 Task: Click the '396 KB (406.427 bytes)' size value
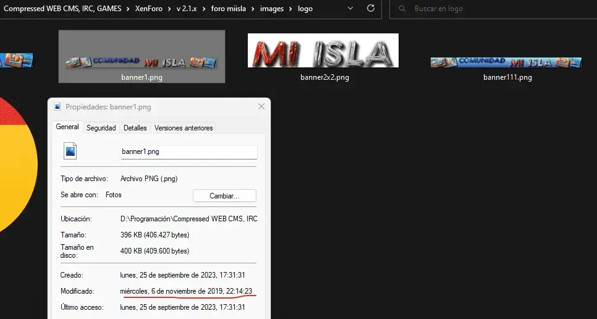click(155, 235)
